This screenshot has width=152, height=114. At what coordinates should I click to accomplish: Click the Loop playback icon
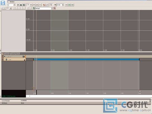21,5
